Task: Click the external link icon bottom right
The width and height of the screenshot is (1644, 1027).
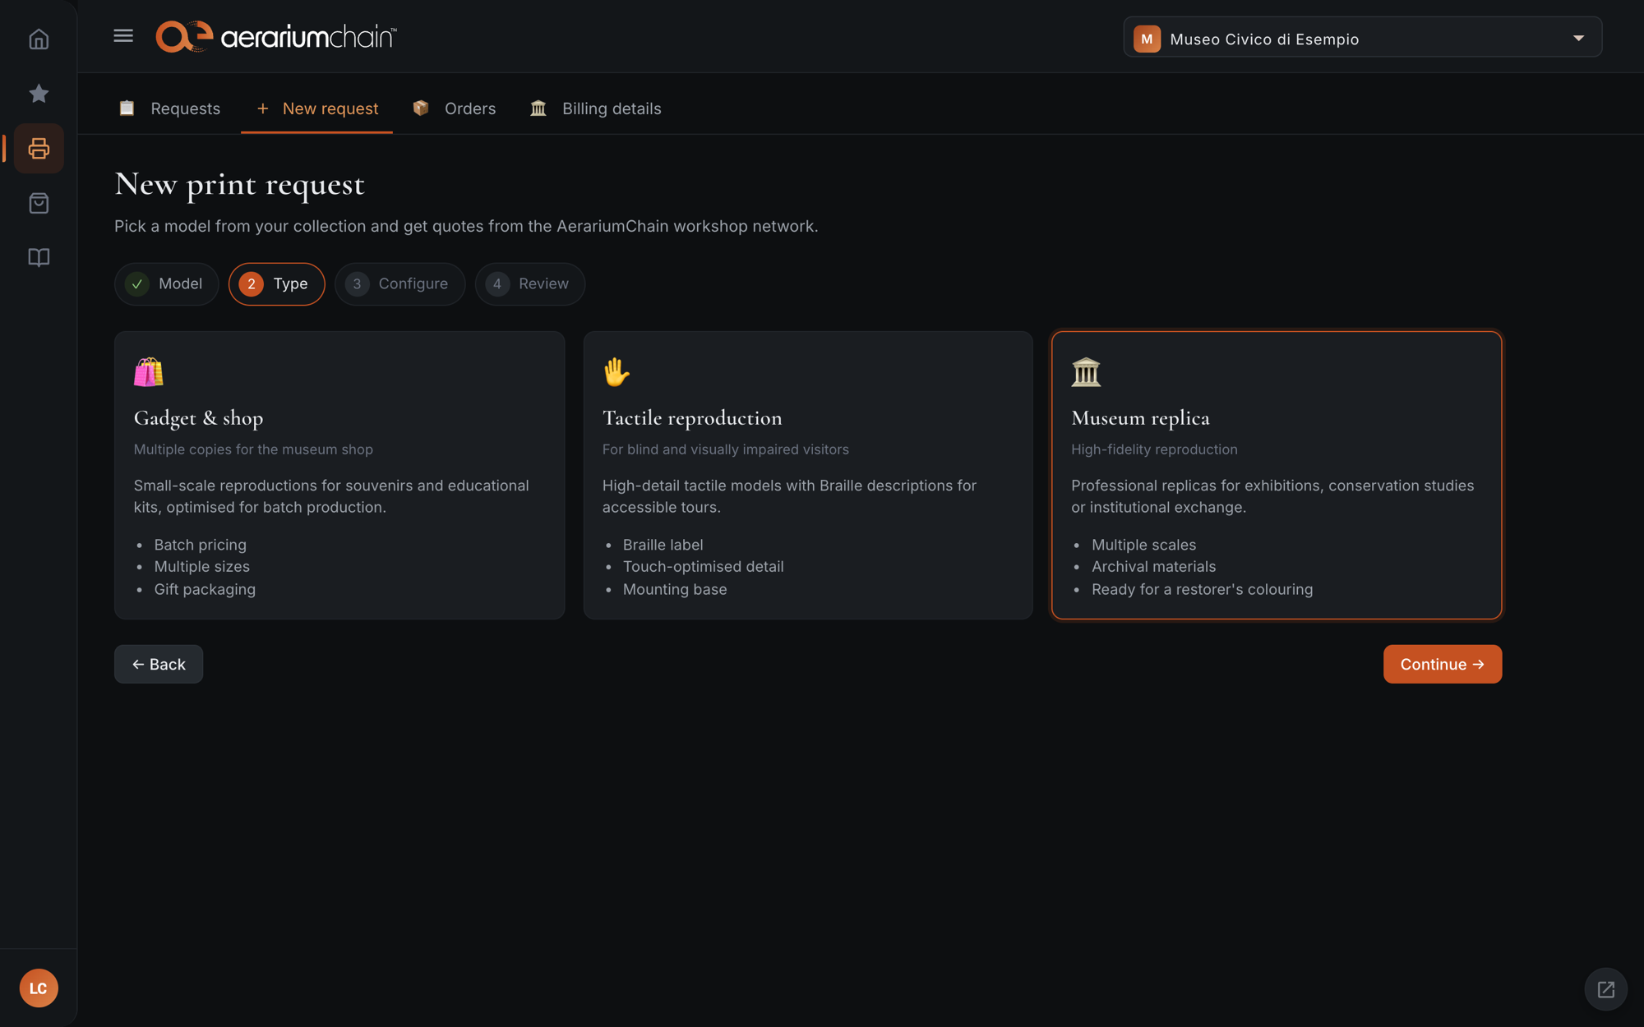Action: pos(1605,989)
